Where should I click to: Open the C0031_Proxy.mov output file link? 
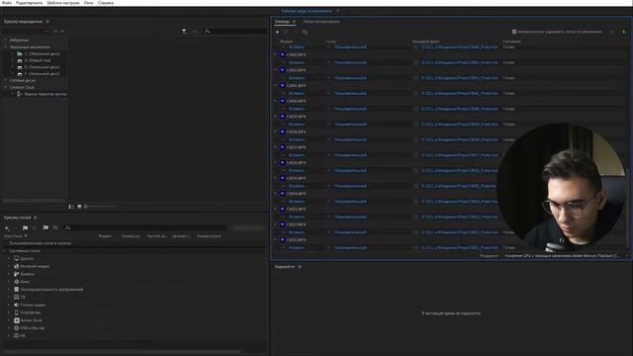(x=459, y=248)
